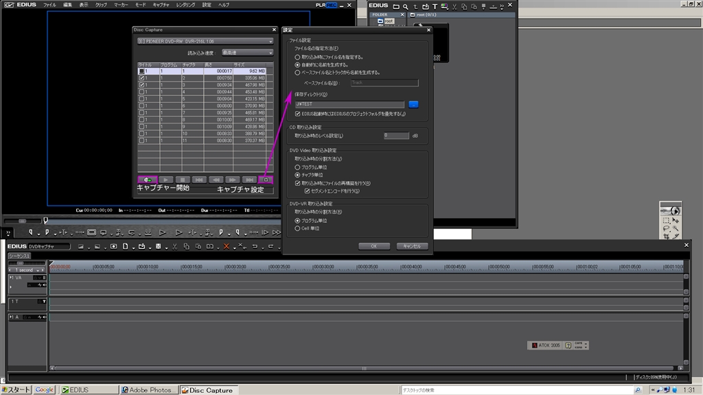
Task: Click the CD level setting dB input field
Action: point(395,136)
